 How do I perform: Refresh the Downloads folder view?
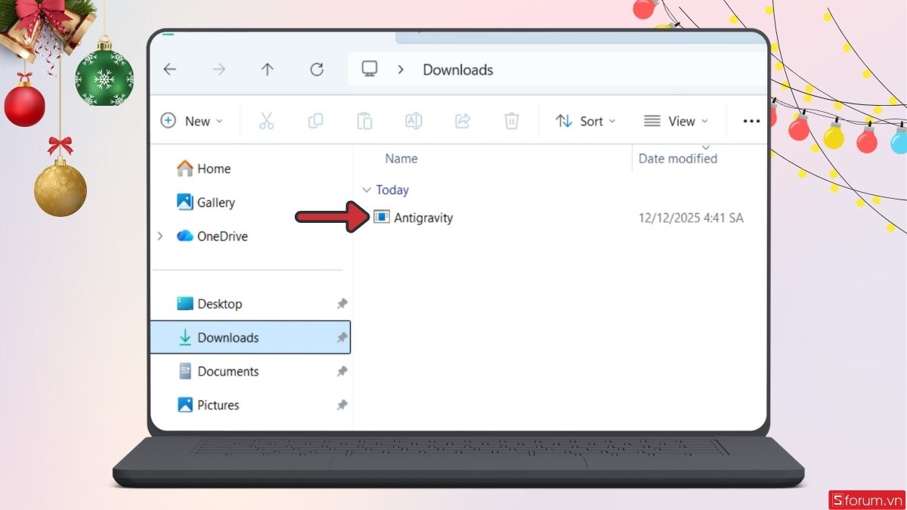(x=317, y=69)
